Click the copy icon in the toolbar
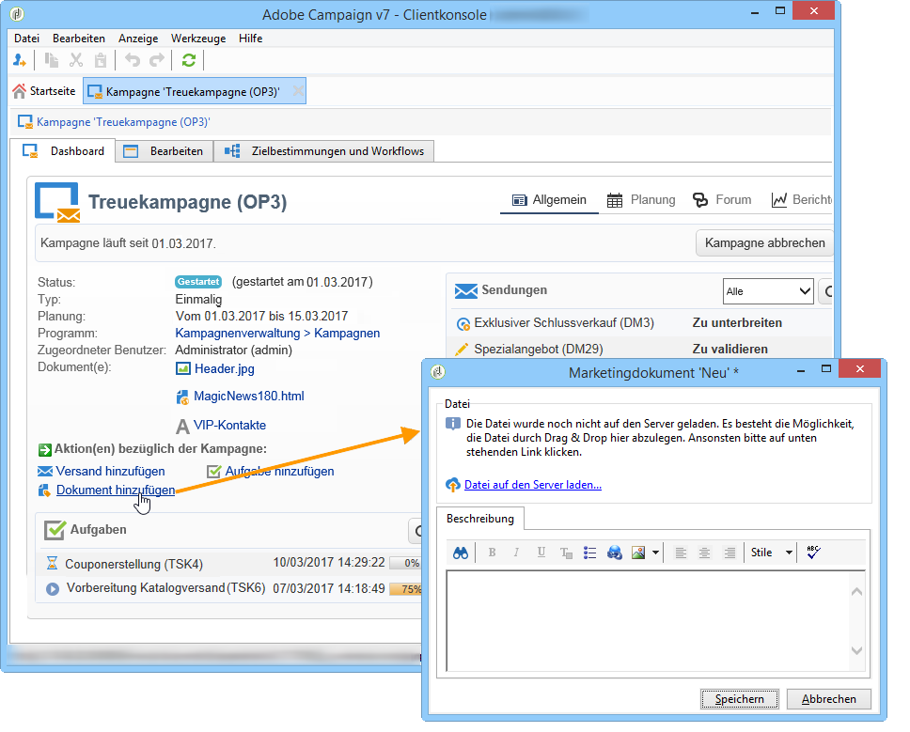Image resolution: width=910 pixels, height=732 pixels. 52,60
